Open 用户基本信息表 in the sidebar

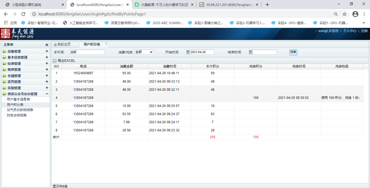[18, 99]
